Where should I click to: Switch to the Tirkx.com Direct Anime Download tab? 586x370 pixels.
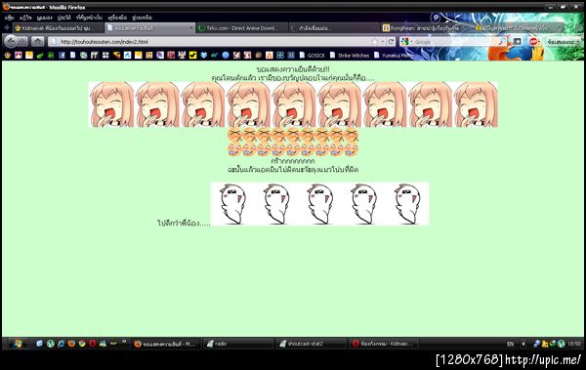(241, 28)
